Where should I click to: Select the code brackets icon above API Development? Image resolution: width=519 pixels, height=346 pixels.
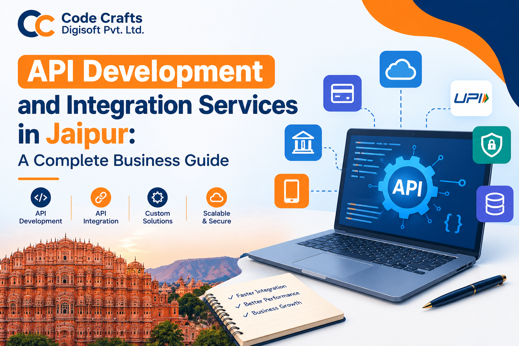(41, 197)
